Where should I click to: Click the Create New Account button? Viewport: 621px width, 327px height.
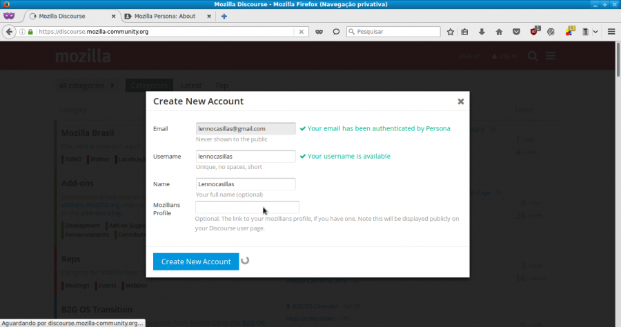[196, 261]
